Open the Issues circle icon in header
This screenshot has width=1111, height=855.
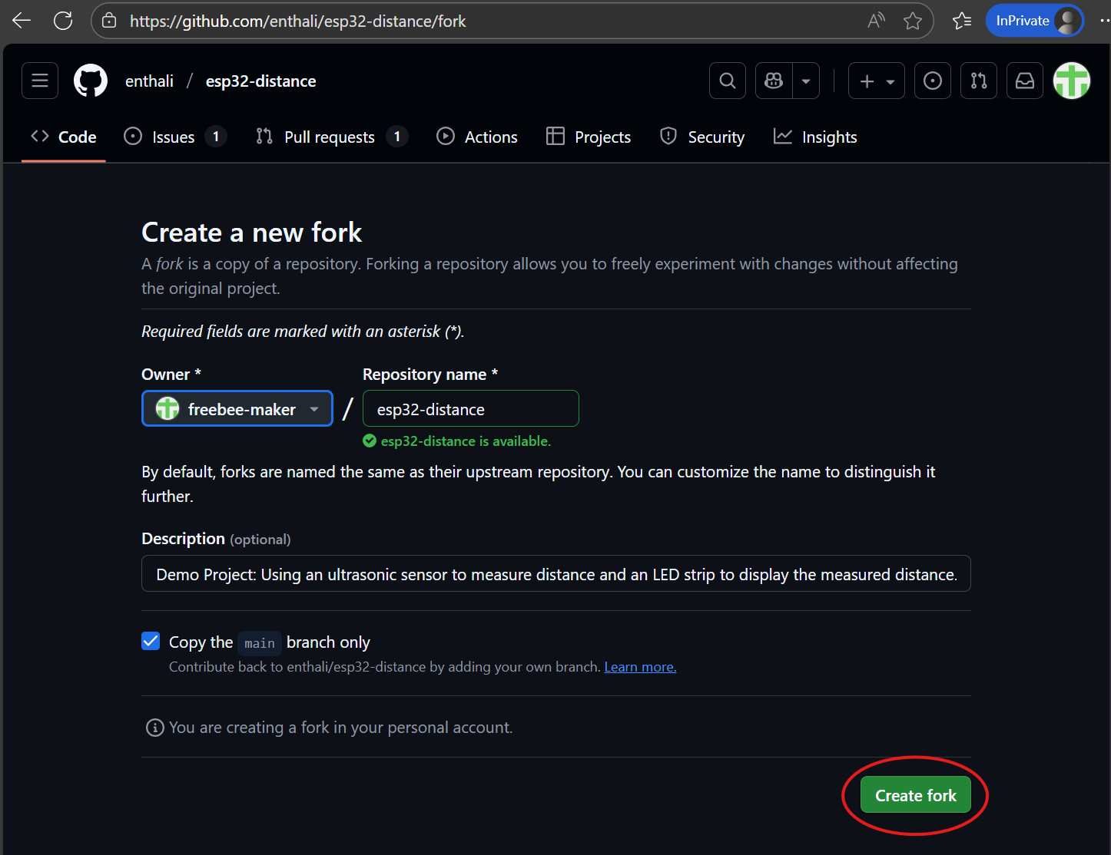[932, 81]
